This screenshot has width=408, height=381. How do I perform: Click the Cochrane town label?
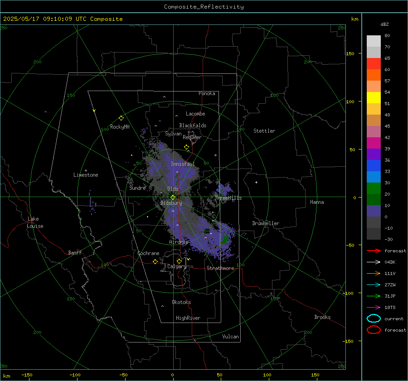click(148, 253)
